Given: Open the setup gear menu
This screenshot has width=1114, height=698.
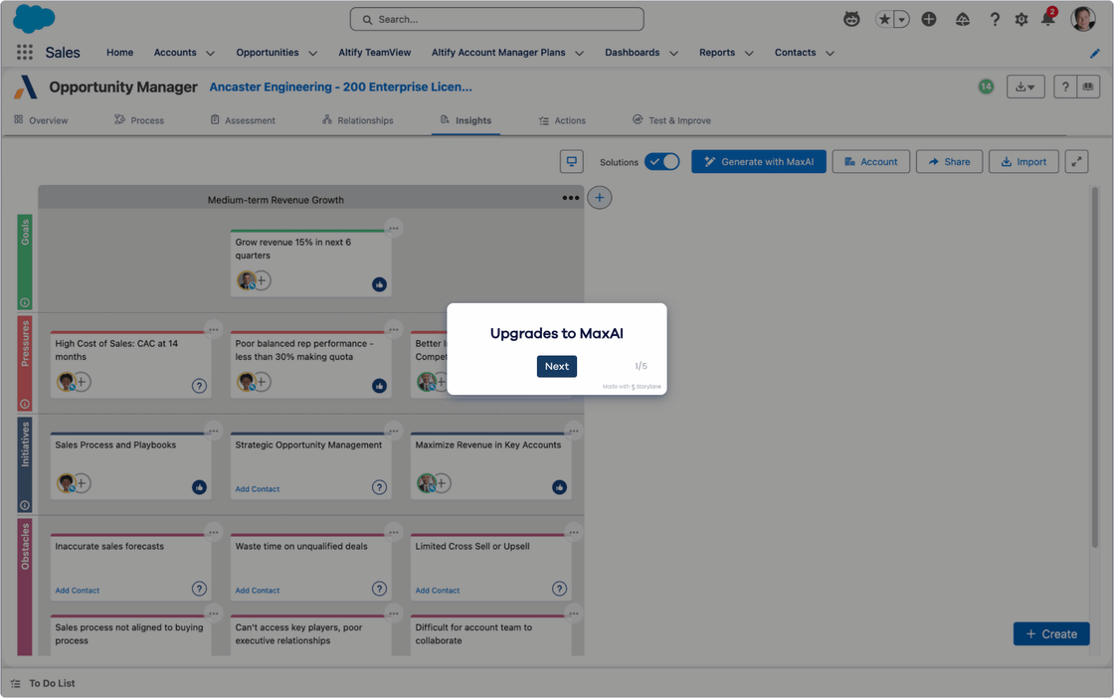Looking at the screenshot, I should point(1021,19).
